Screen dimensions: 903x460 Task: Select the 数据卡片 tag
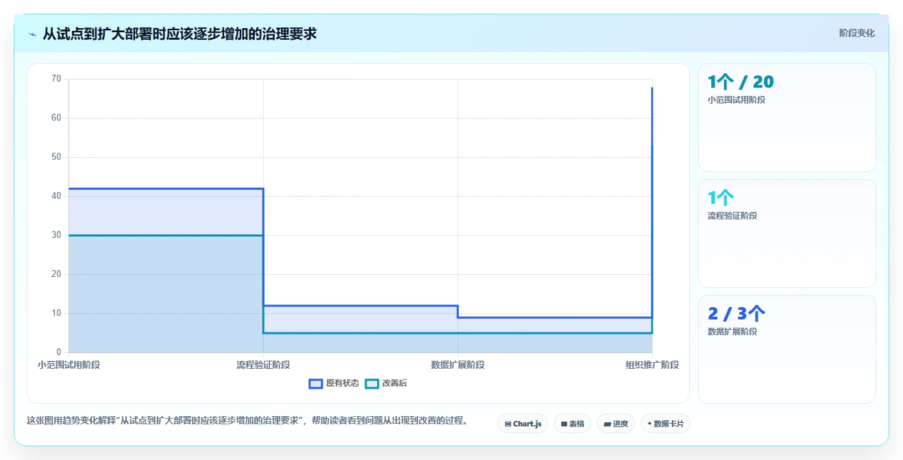(665, 424)
